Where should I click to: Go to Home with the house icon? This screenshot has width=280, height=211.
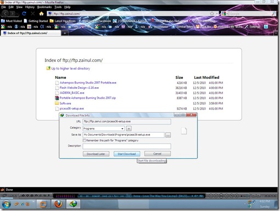pos(42,14)
